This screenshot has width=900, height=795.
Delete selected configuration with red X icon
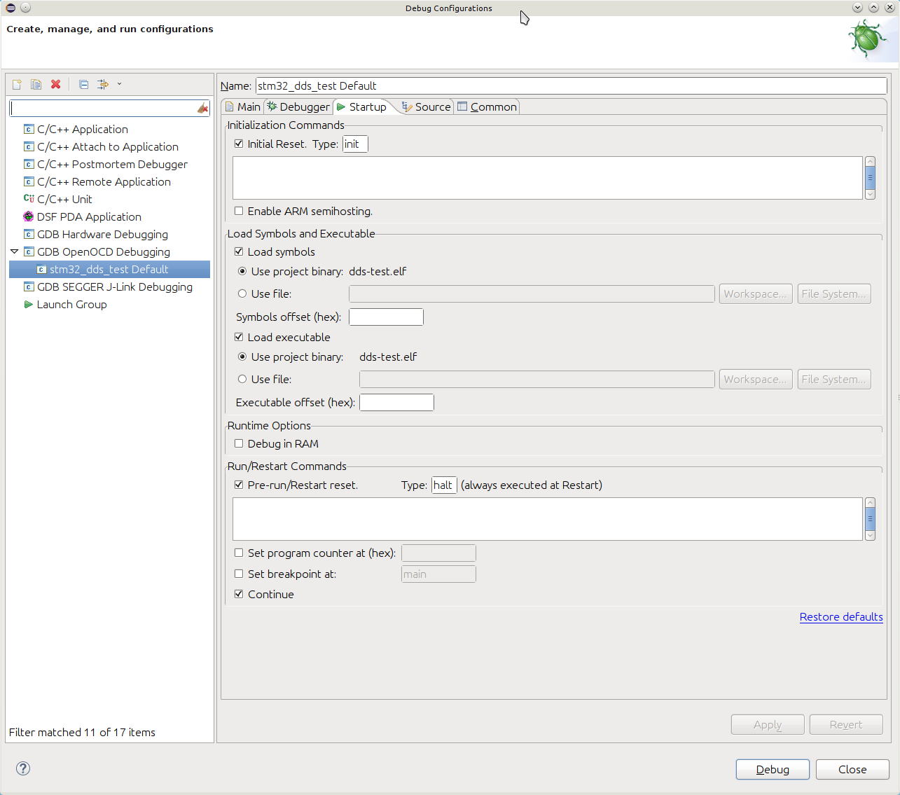point(55,84)
